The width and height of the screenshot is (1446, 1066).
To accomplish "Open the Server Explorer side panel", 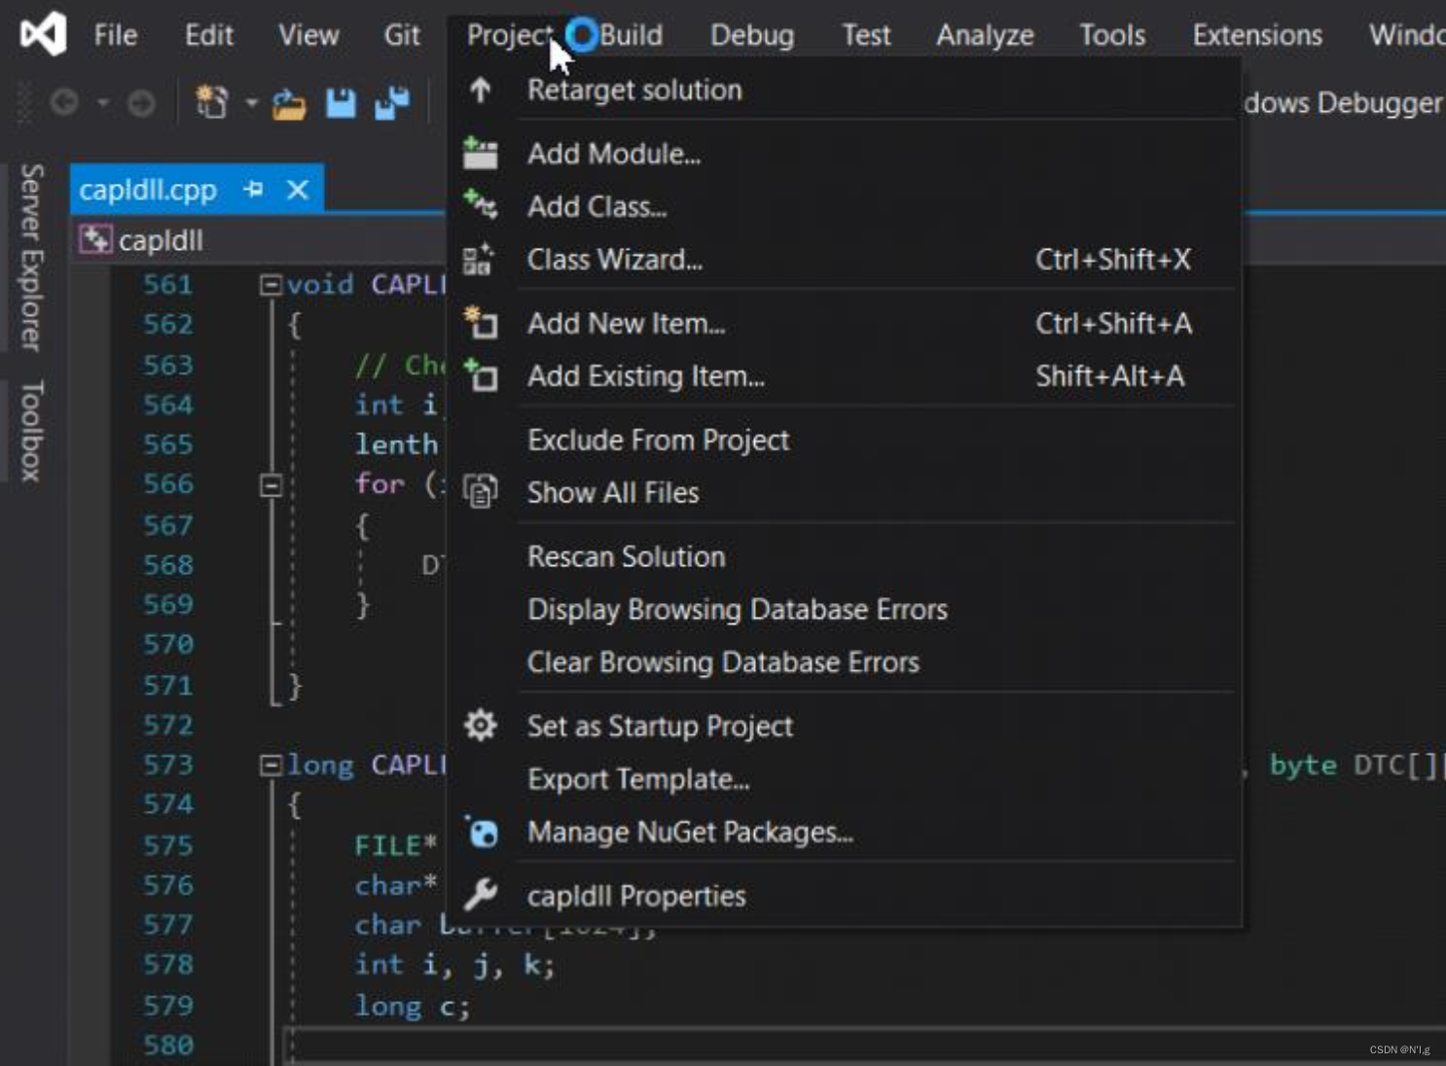I will click(x=32, y=257).
